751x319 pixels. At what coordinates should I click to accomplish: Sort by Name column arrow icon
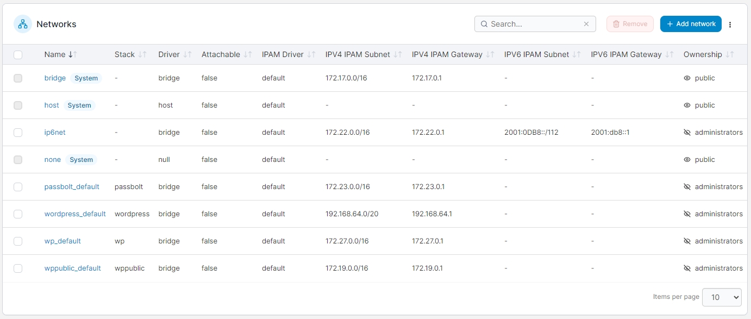pyautogui.click(x=72, y=54)
